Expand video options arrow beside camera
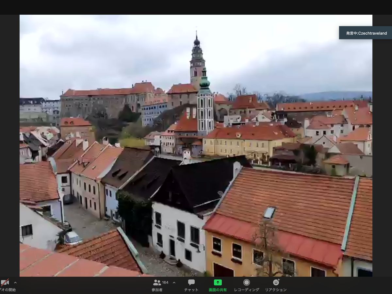The image size is (392, 294). tap(15, 283)
